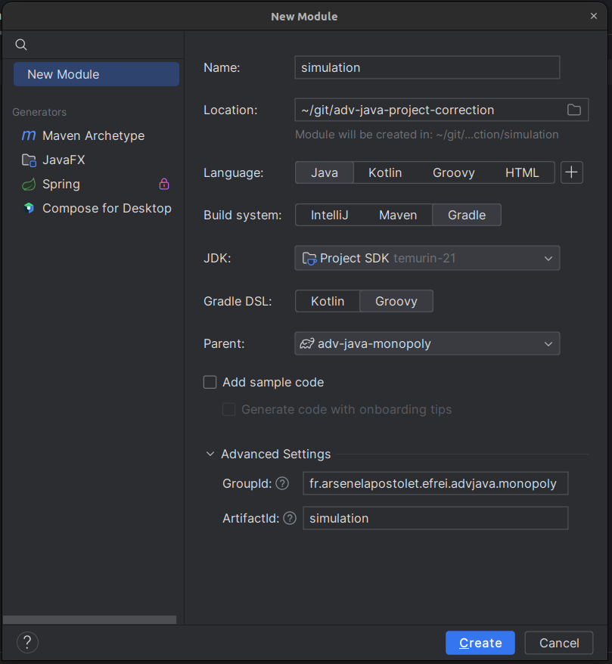Open dialog help via question mark button
The height and width of the screenshot is (664, 612).
[27, 642]
